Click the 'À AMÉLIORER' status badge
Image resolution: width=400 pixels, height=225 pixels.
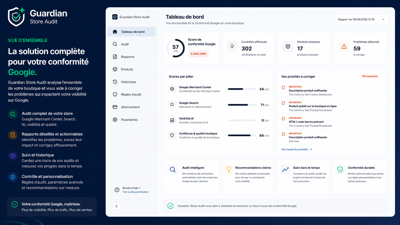pyautogui.click(x=198, y=54)
